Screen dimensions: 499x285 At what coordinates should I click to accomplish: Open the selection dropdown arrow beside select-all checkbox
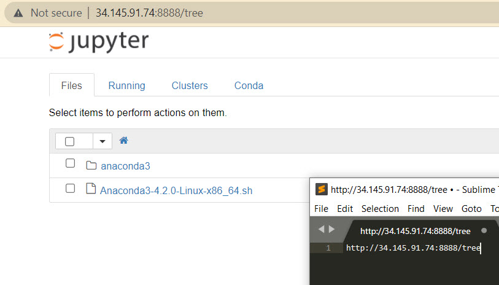click(103, 141)
